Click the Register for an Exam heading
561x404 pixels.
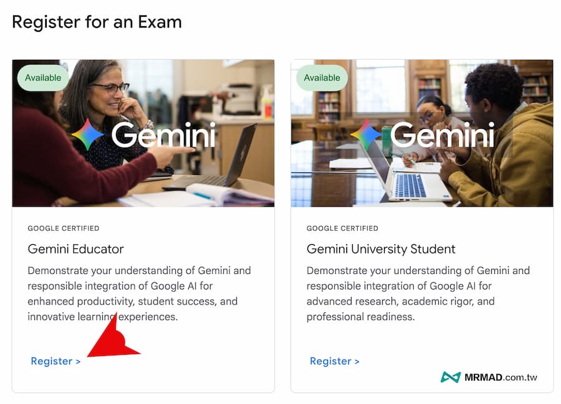[97, 22]
